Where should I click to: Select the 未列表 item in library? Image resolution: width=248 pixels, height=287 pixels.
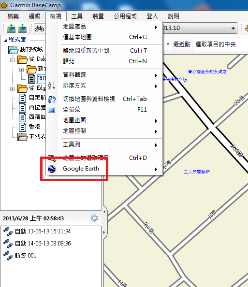coord(37,137)
